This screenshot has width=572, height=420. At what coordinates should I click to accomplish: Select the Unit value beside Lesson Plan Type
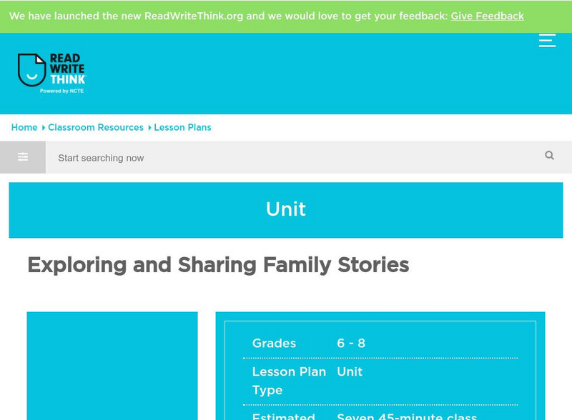(350, 372)
